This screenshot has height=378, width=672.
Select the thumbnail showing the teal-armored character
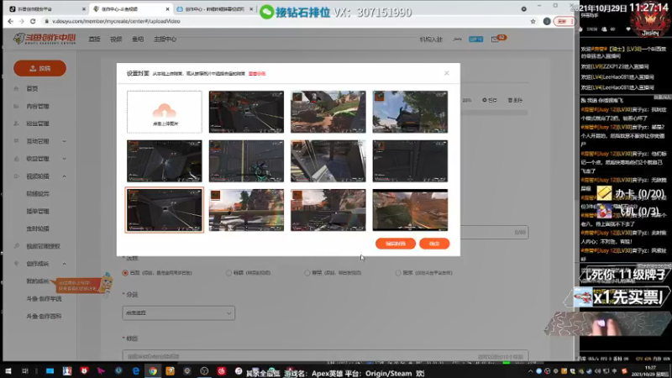[x=246, y=161]
